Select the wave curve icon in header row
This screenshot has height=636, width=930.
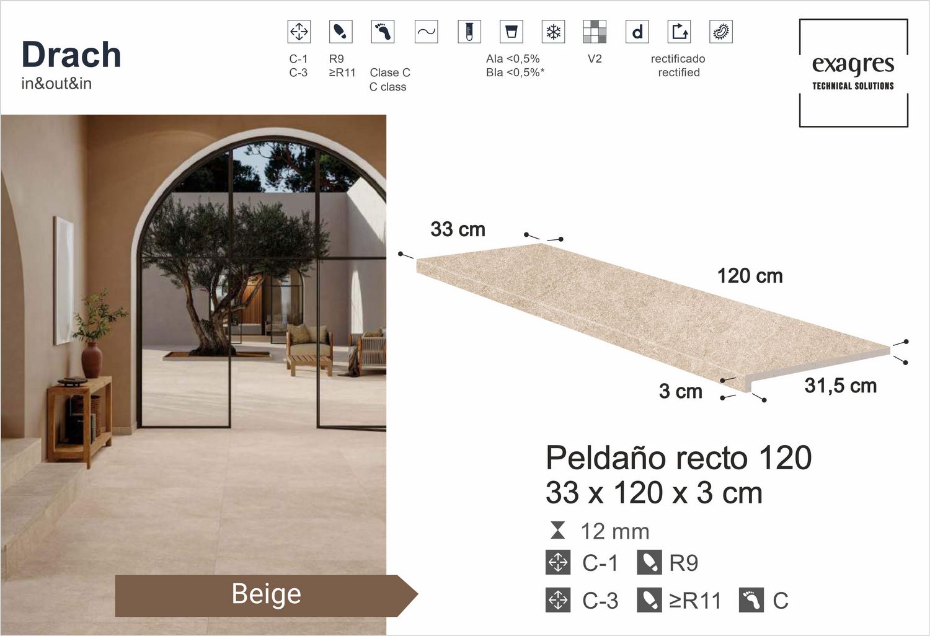pyautogui.click(x=426, y=31)
